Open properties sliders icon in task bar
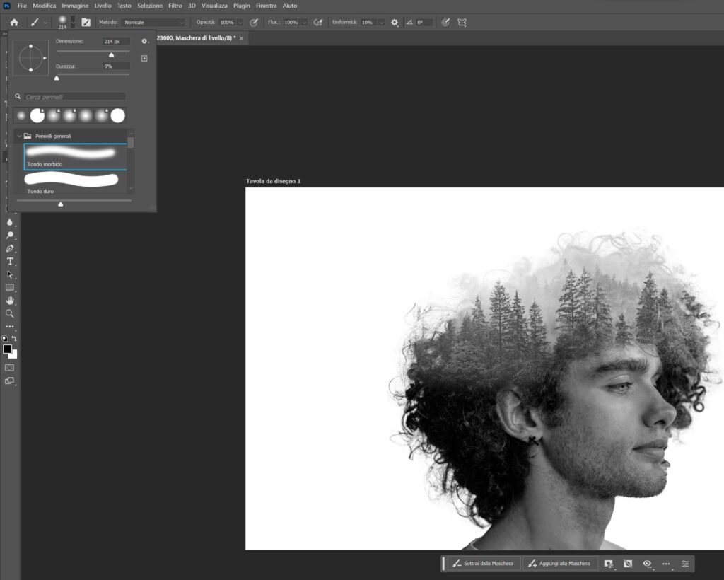 tap(685, 563)
